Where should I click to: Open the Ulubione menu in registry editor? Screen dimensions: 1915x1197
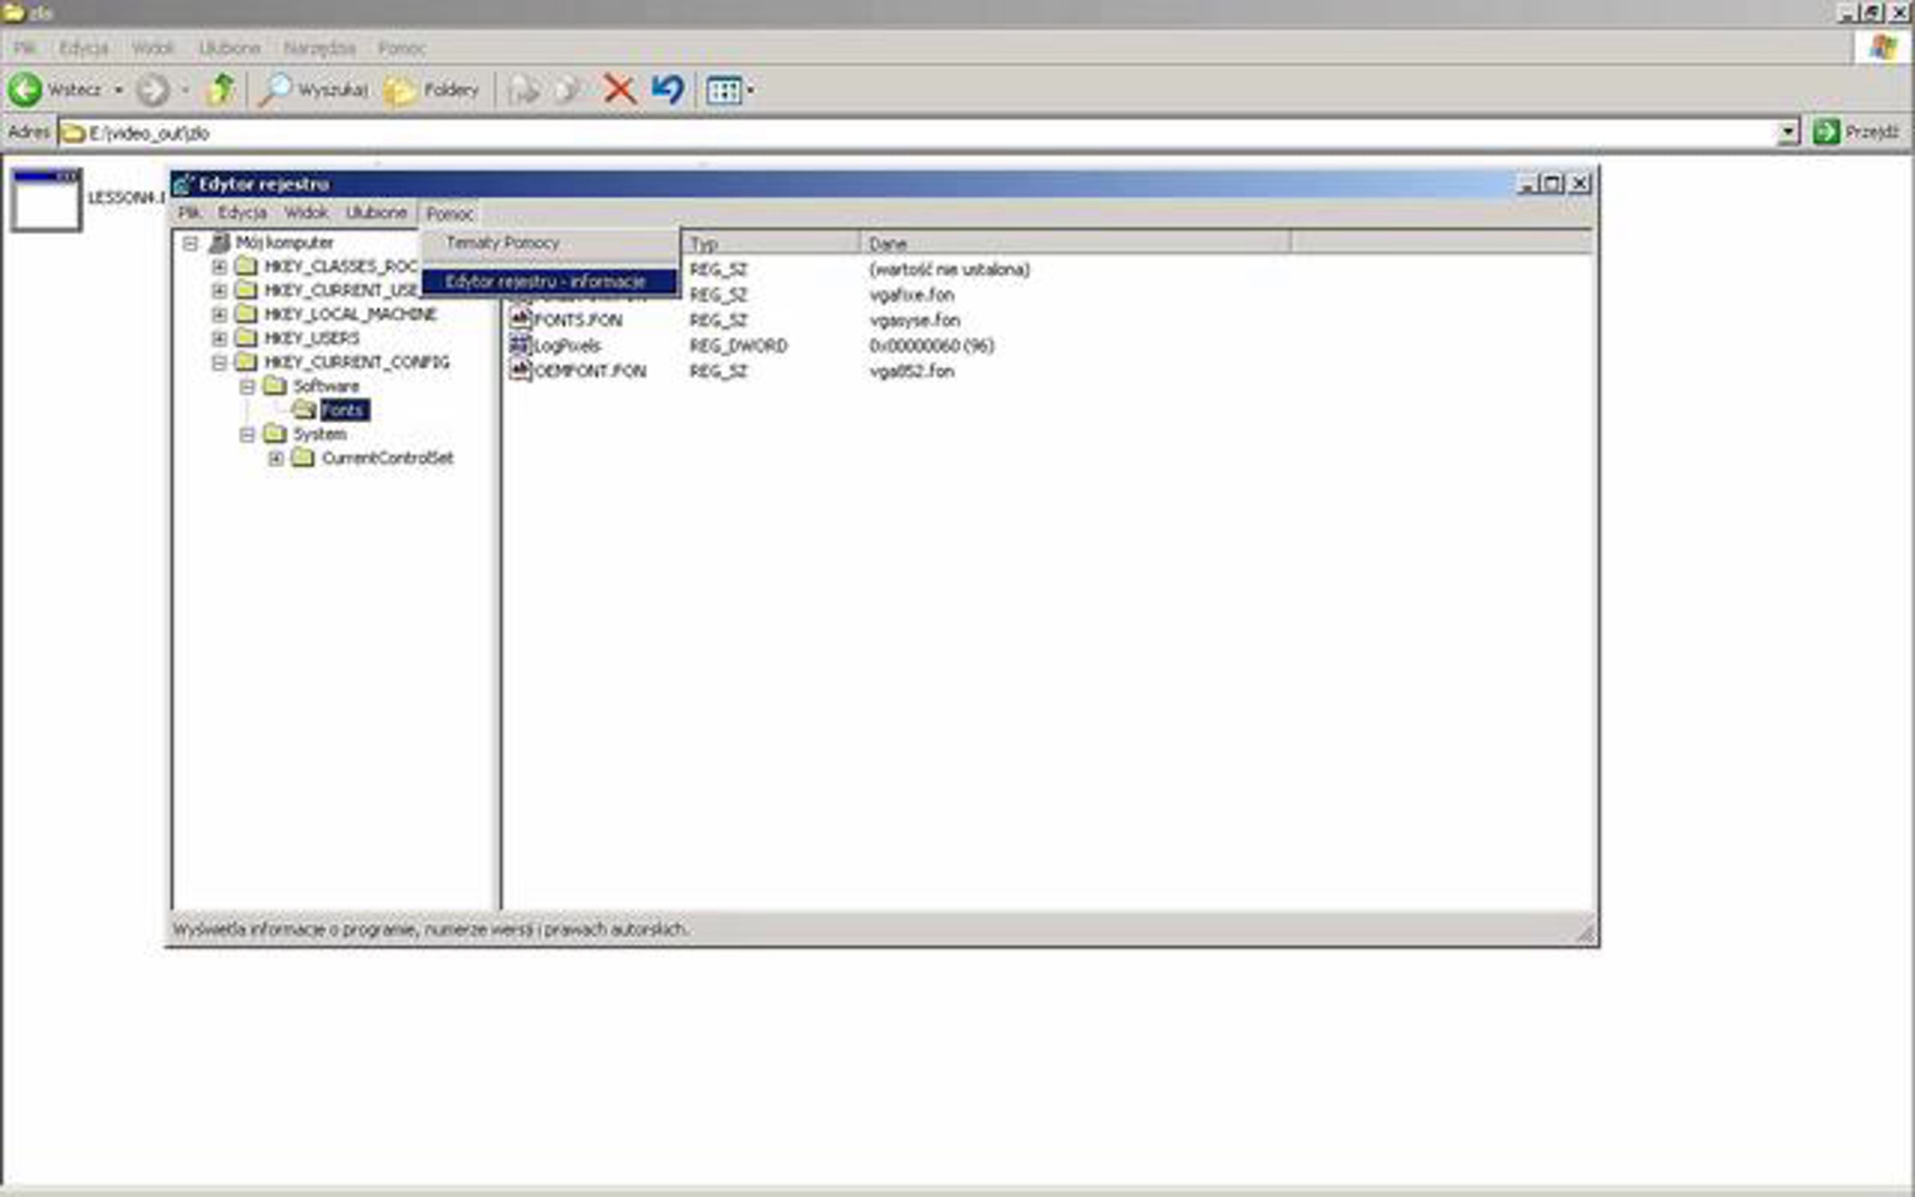point(376,213)
